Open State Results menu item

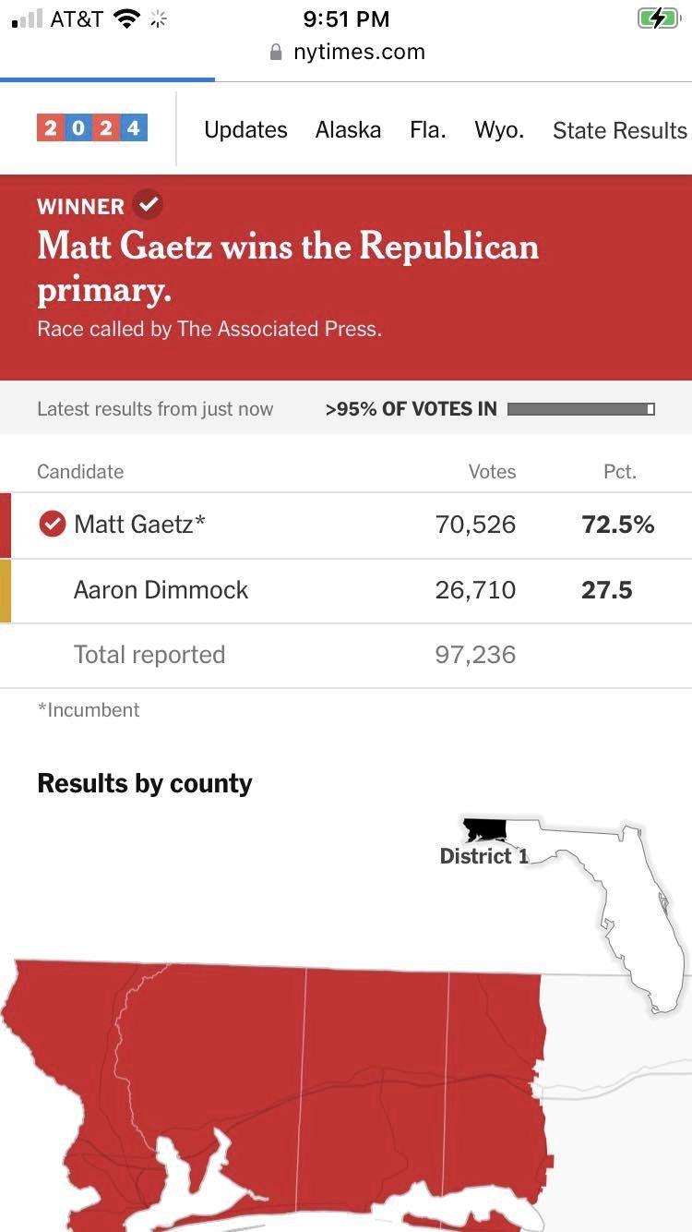[x=619, y=131]
